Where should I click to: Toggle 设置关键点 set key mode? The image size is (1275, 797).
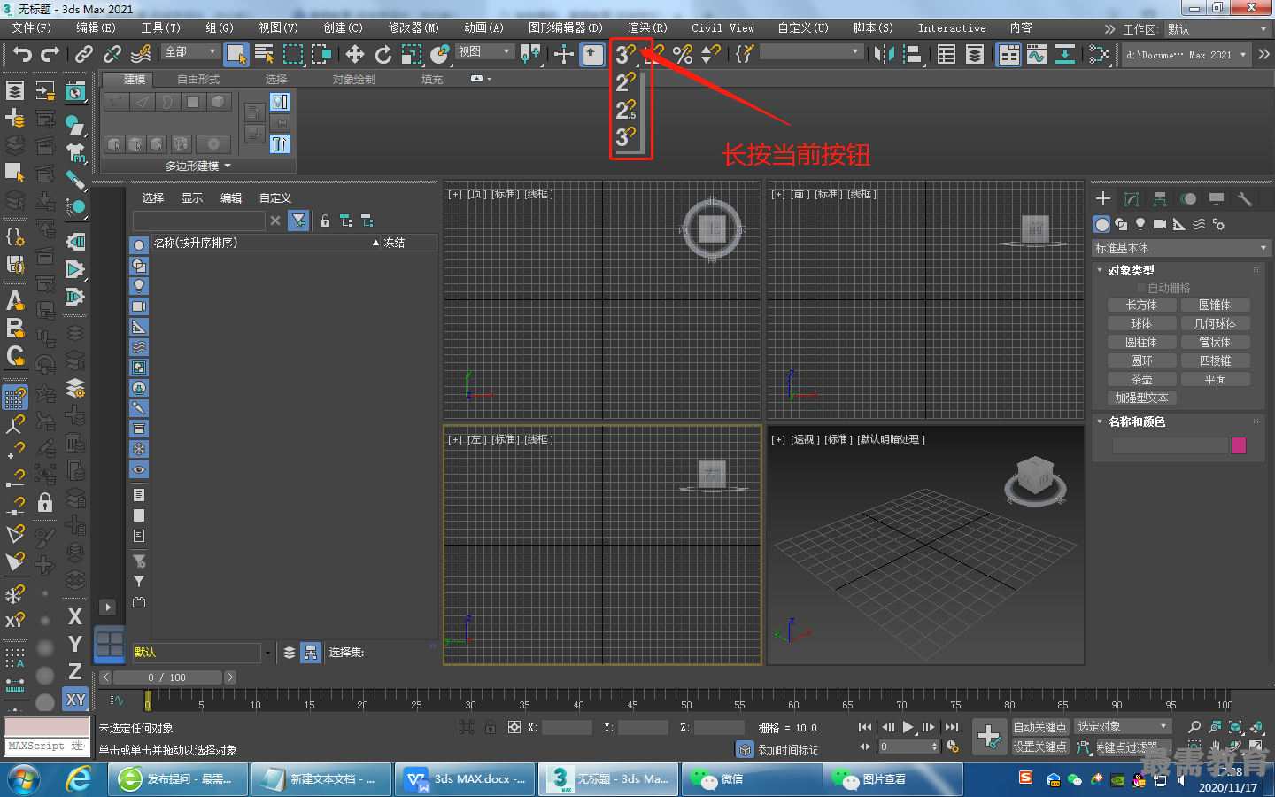pos(1040,747)
